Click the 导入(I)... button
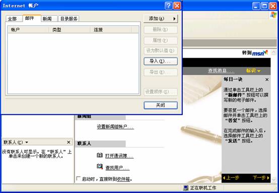 coord(161,61)
